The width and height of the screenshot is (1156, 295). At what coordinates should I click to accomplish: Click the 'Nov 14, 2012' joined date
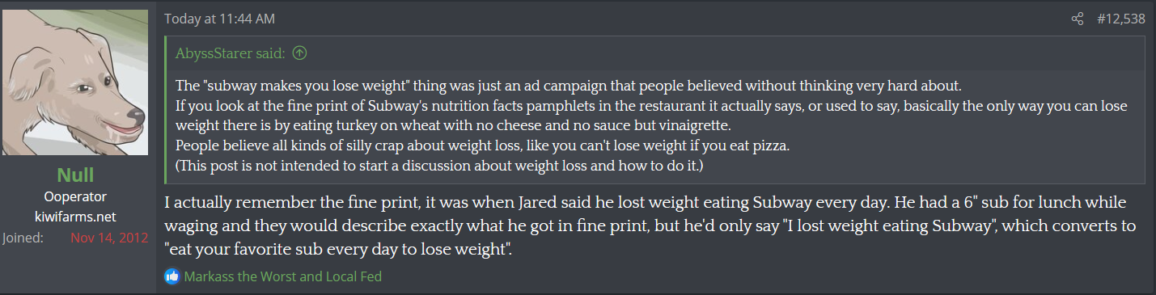(x=109, y=238)
